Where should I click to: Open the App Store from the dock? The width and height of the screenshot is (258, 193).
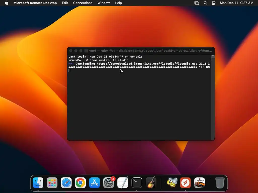[94, 183]
